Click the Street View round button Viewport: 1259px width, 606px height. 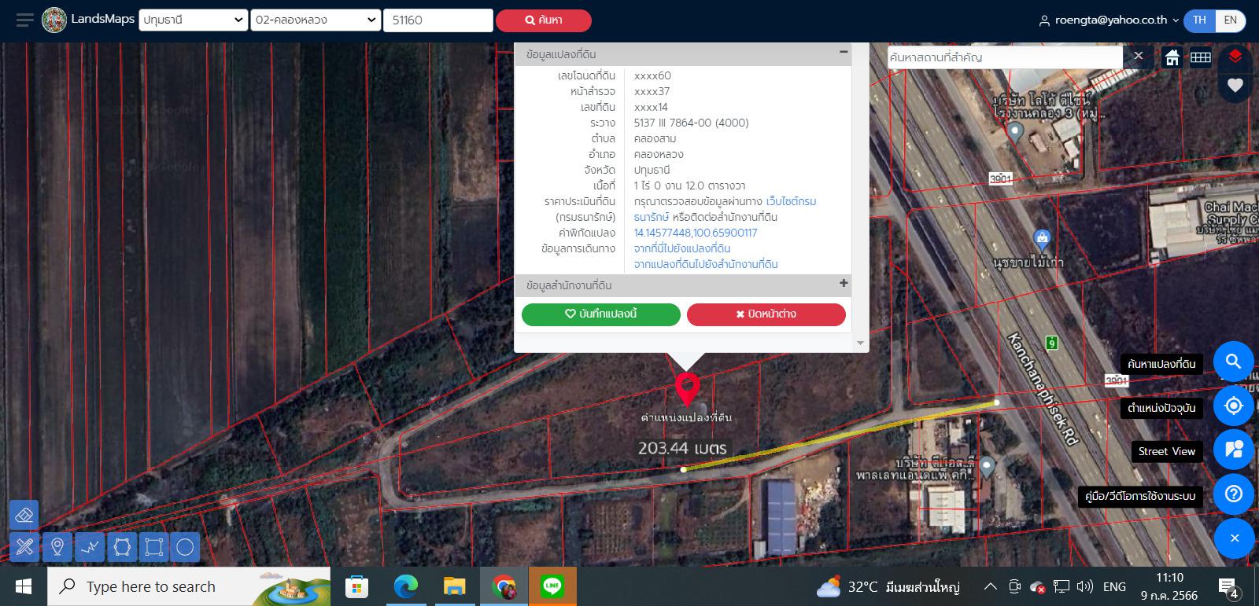[1233, 450]
